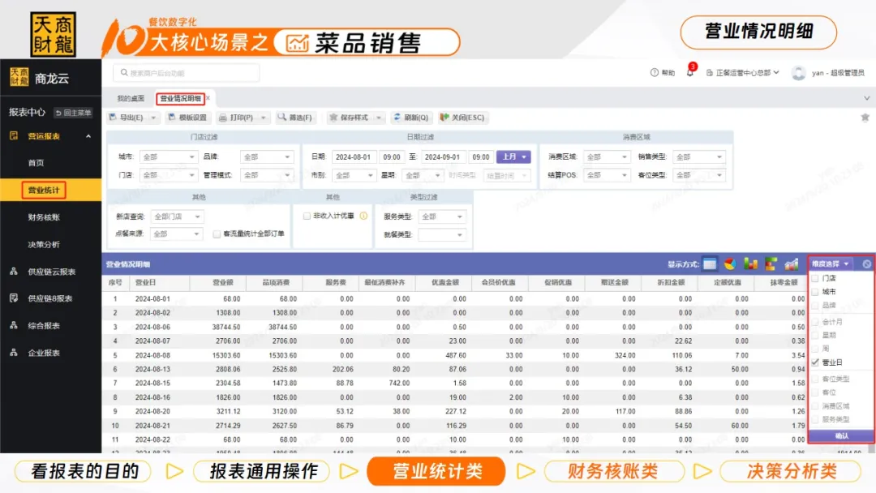Check the 品牌 dimension checkbox
This screenshot has height=493, width=876.
pyautogui.click(x=815, y=306)
